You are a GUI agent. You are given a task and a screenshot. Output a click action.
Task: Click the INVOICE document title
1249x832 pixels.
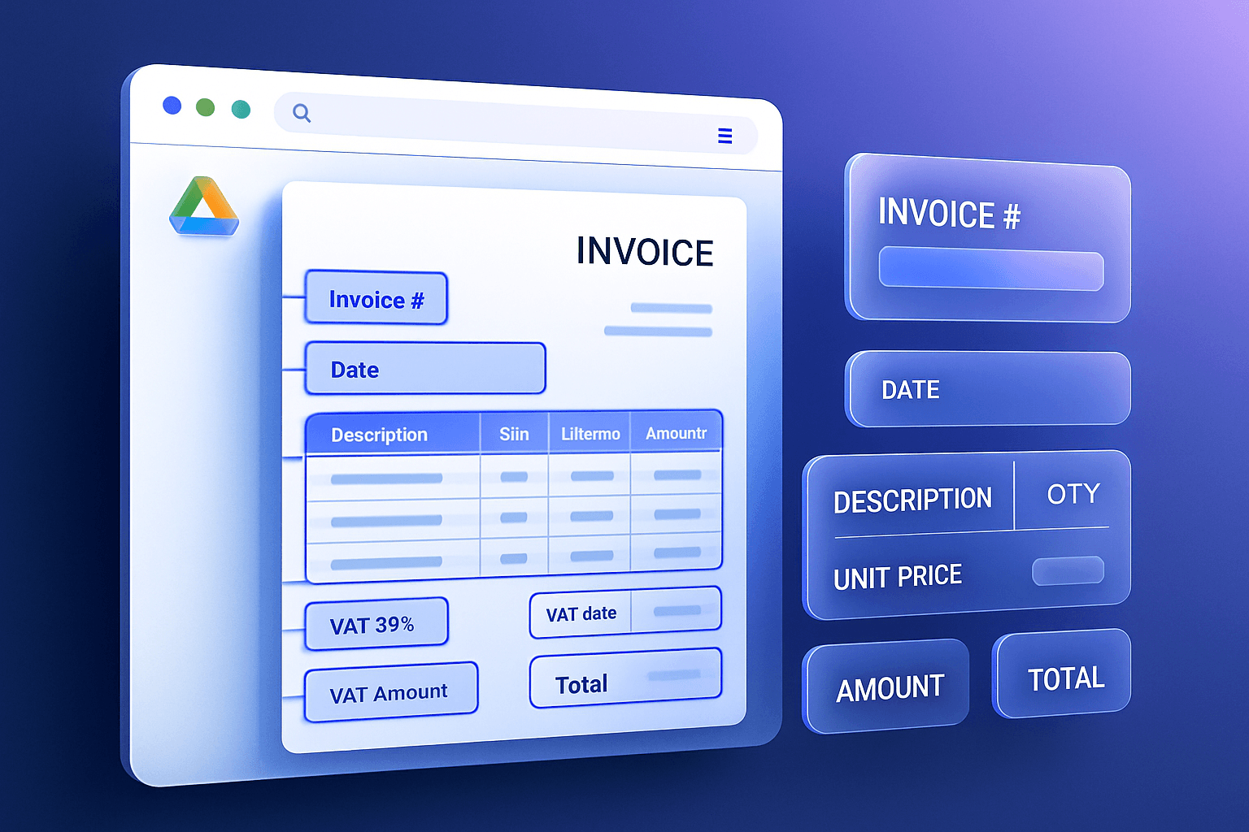coord(645,252)
